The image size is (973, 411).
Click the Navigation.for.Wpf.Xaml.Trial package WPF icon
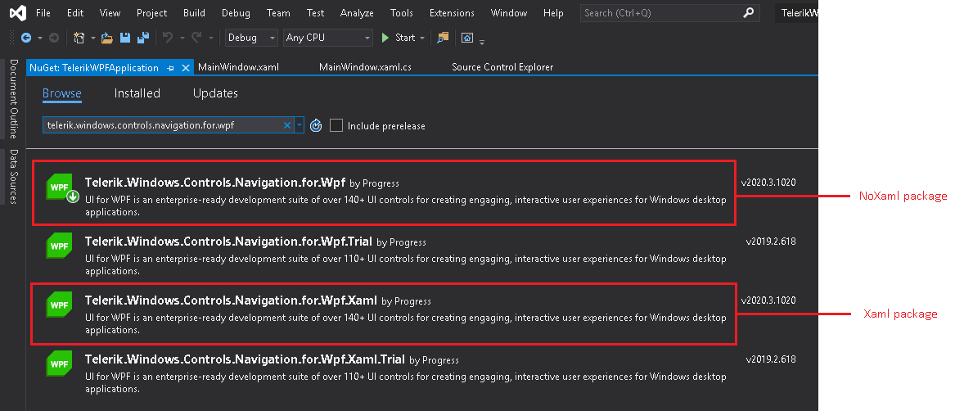pos(59,364)
